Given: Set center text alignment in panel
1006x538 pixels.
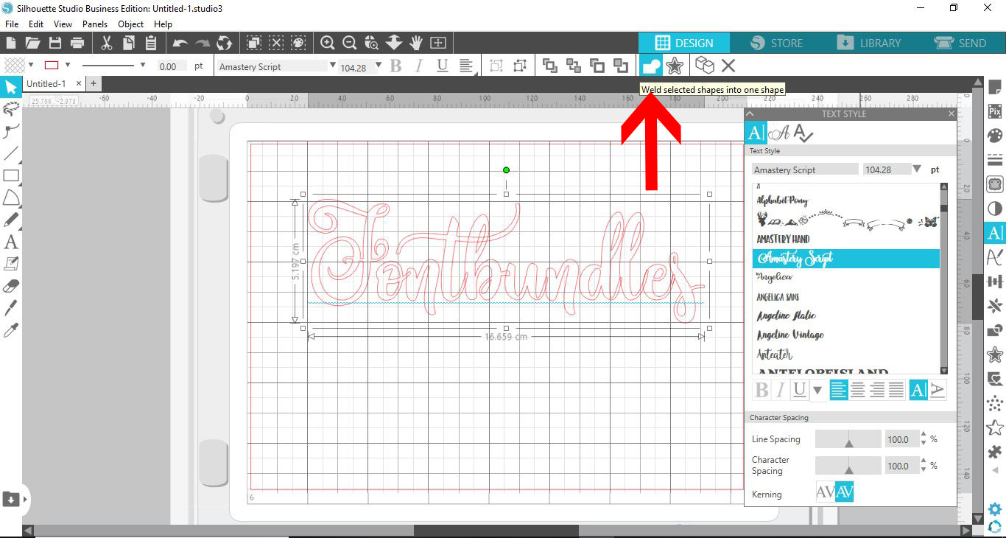Looking at the screenshot, I should [x=858, y=391].
